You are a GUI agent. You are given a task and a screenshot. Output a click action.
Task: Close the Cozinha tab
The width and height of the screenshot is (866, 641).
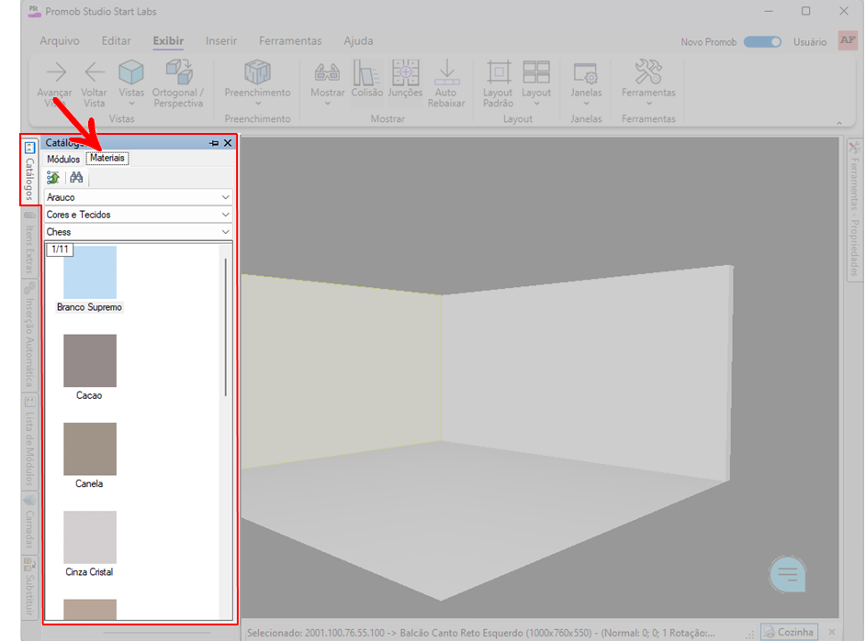point(832,632)
